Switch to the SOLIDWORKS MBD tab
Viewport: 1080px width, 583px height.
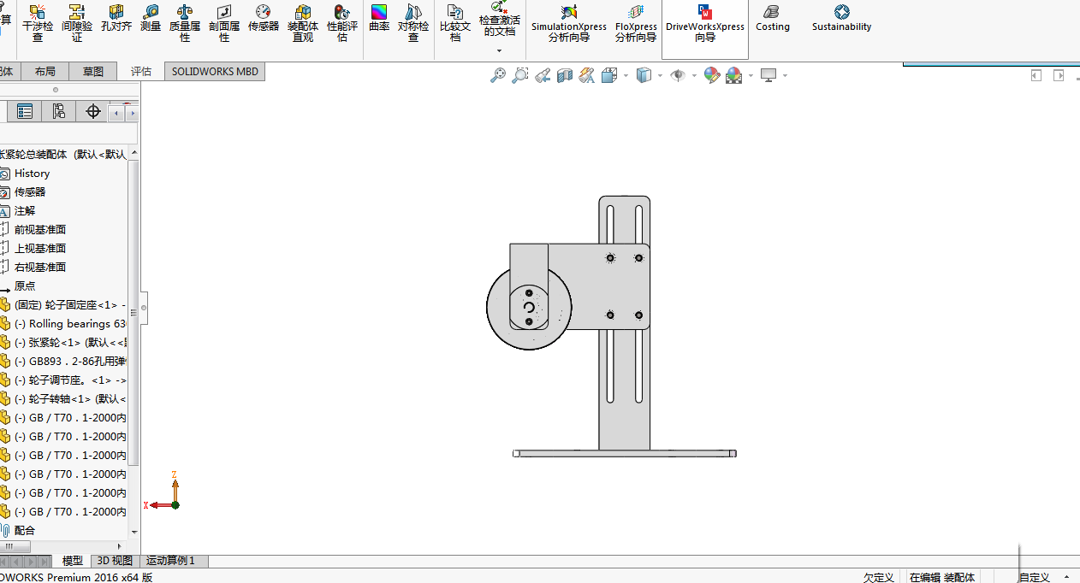click(214, 72)
